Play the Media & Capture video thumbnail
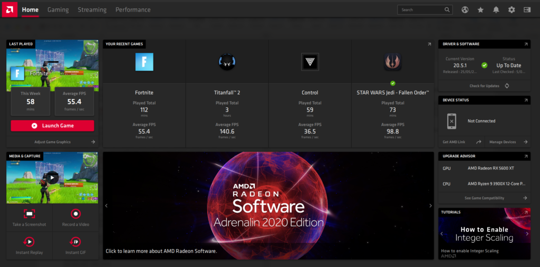 52,178
